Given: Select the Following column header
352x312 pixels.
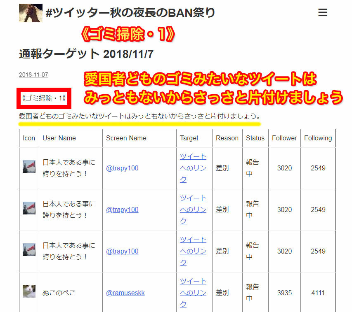Looking at the screenshot, I should [318, 138].
